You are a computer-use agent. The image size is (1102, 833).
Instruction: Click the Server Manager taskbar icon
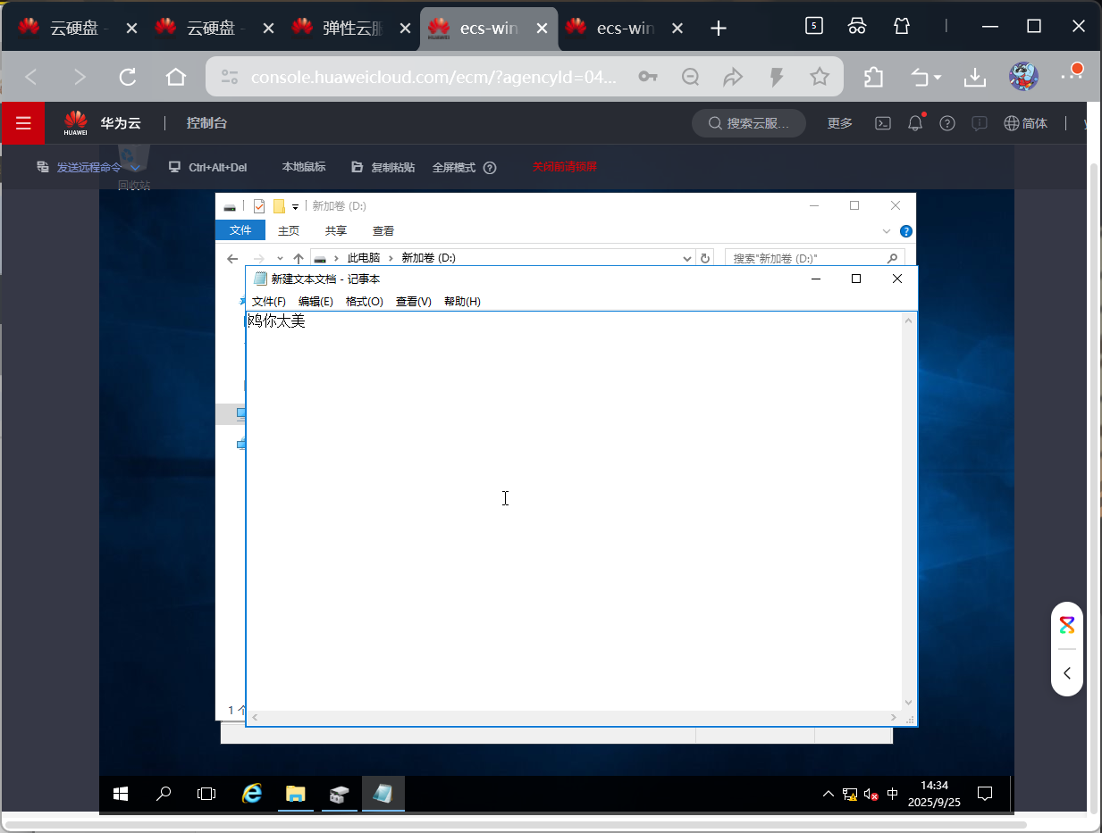point(340,793)
